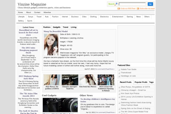This screenshot has height=114, width=171.
Task: Click the bullet icon beside Xabala Tour Guide
Action: tap(119, 70)
